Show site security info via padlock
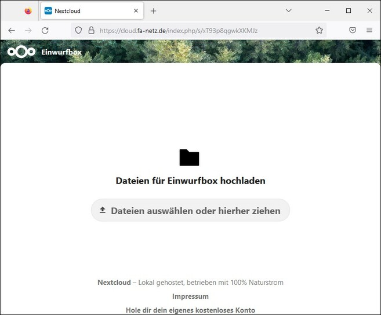Screen dimensions: 381x315 91,30
